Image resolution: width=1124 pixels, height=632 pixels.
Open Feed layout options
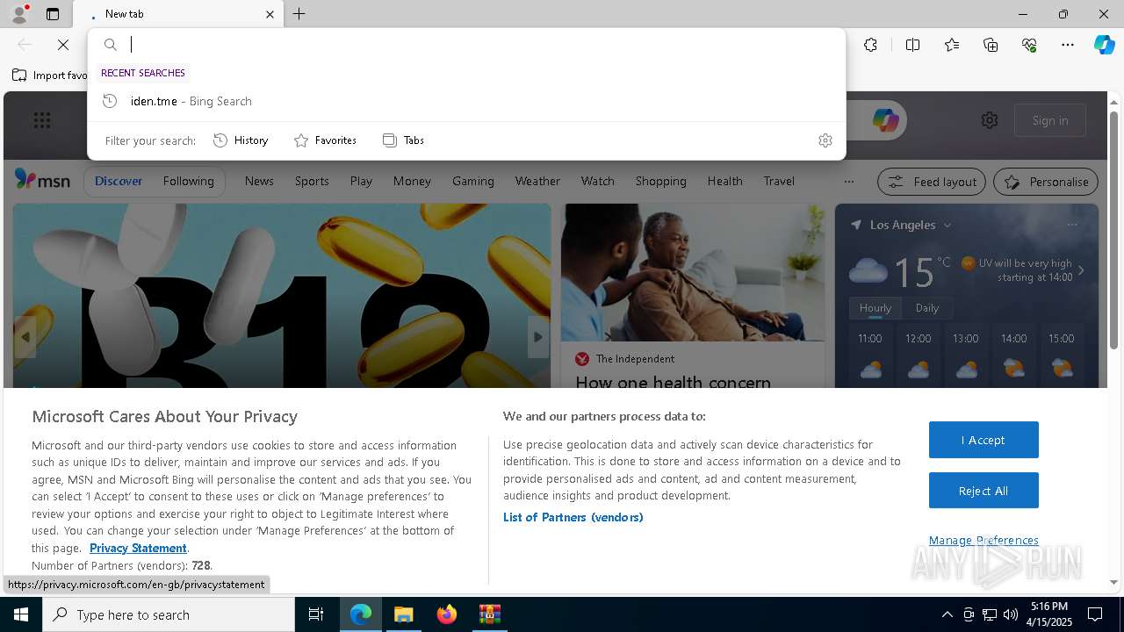(x=932, y=182)
